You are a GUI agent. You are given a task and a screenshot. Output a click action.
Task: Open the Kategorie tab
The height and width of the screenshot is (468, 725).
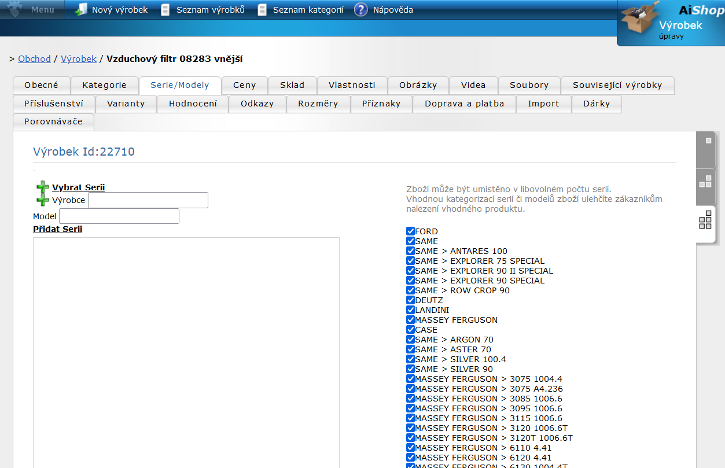tap(105, 85)
